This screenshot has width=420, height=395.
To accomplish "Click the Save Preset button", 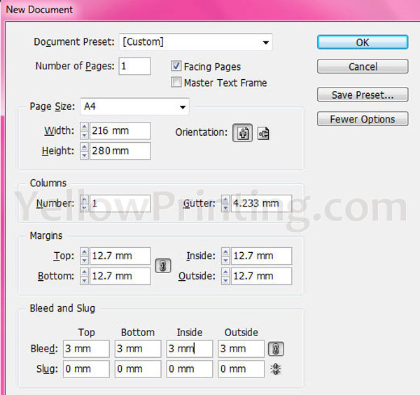I will click(x=362, y=95).
